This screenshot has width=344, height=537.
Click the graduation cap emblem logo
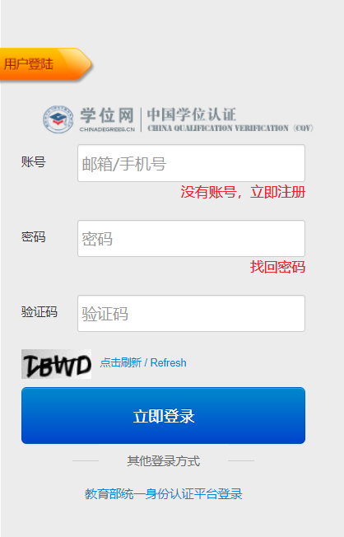point(58,119)
